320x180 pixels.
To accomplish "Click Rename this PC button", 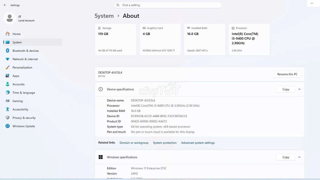I will pyautogui.click(x=287, y=74).
